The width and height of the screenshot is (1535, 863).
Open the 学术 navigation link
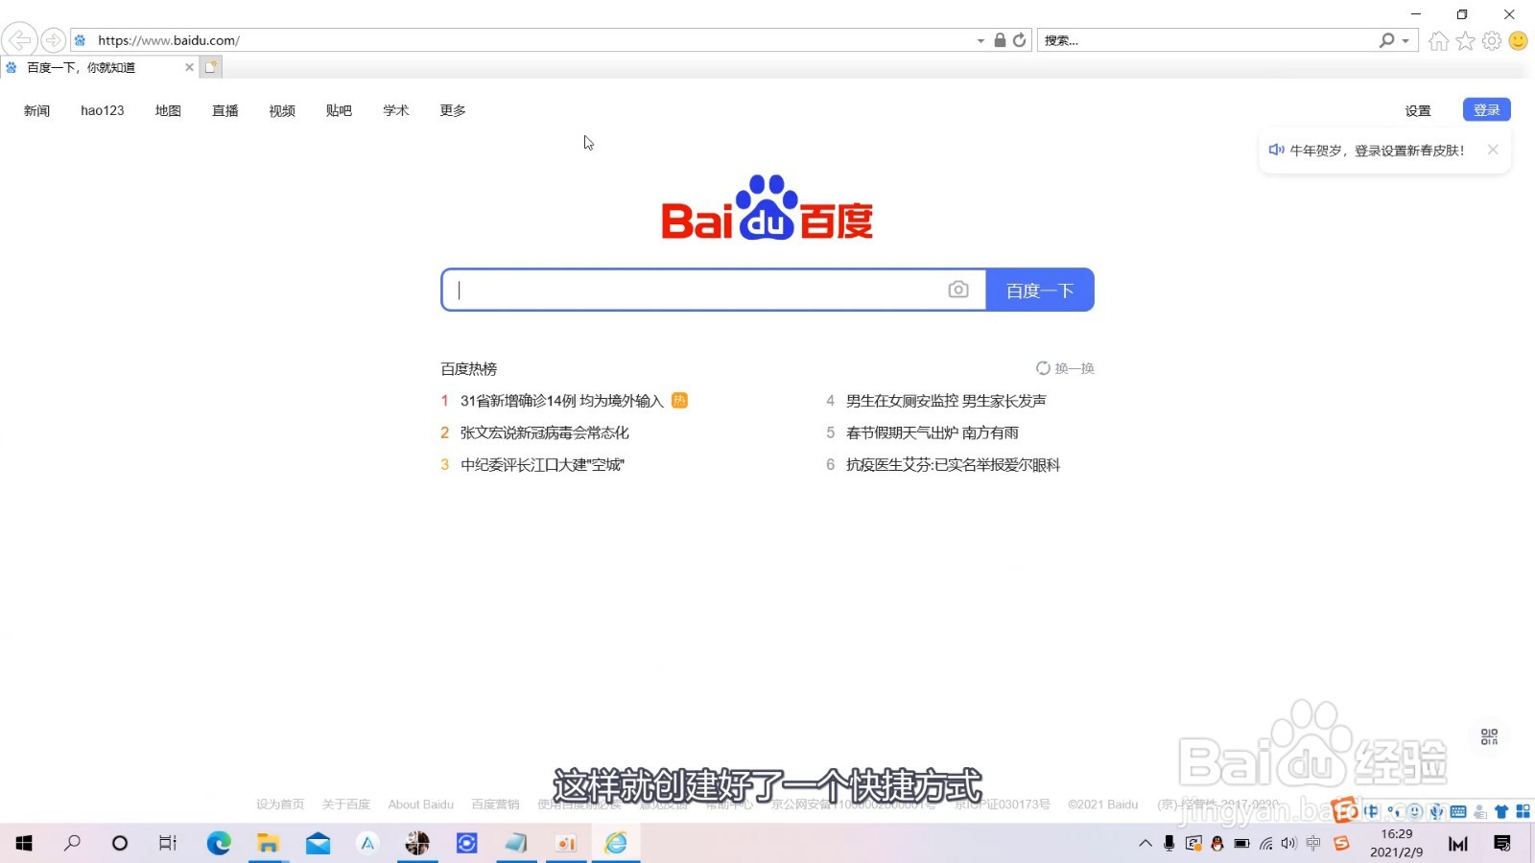point(396,110)
